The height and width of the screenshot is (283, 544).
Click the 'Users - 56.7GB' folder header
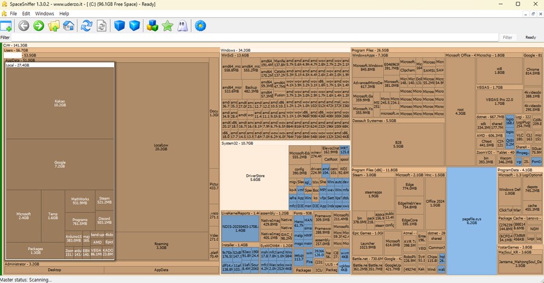112,50
